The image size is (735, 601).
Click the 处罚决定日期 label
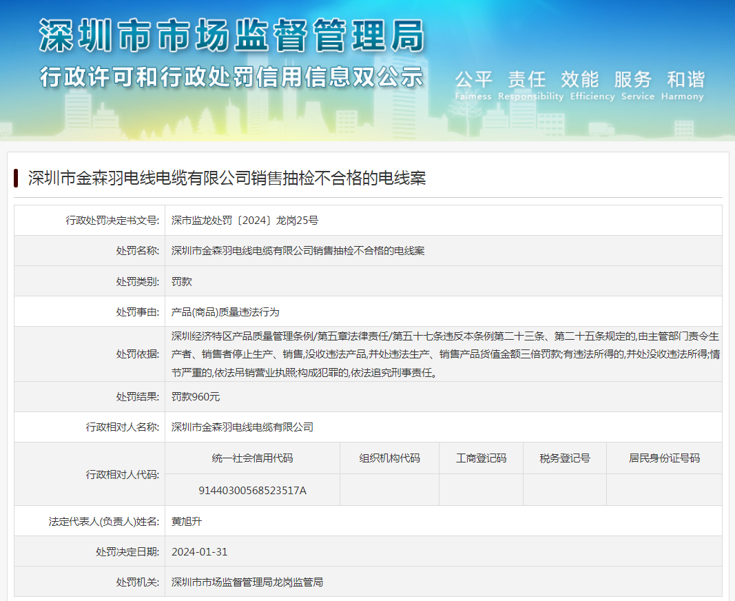point(127,552)
